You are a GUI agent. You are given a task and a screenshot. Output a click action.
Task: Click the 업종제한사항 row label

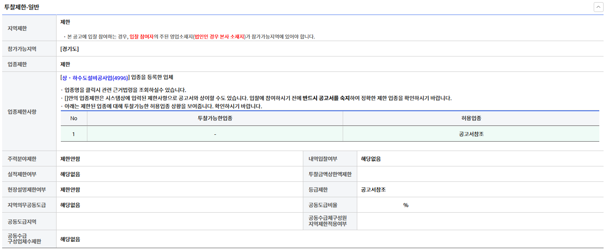tap(22, 112)
